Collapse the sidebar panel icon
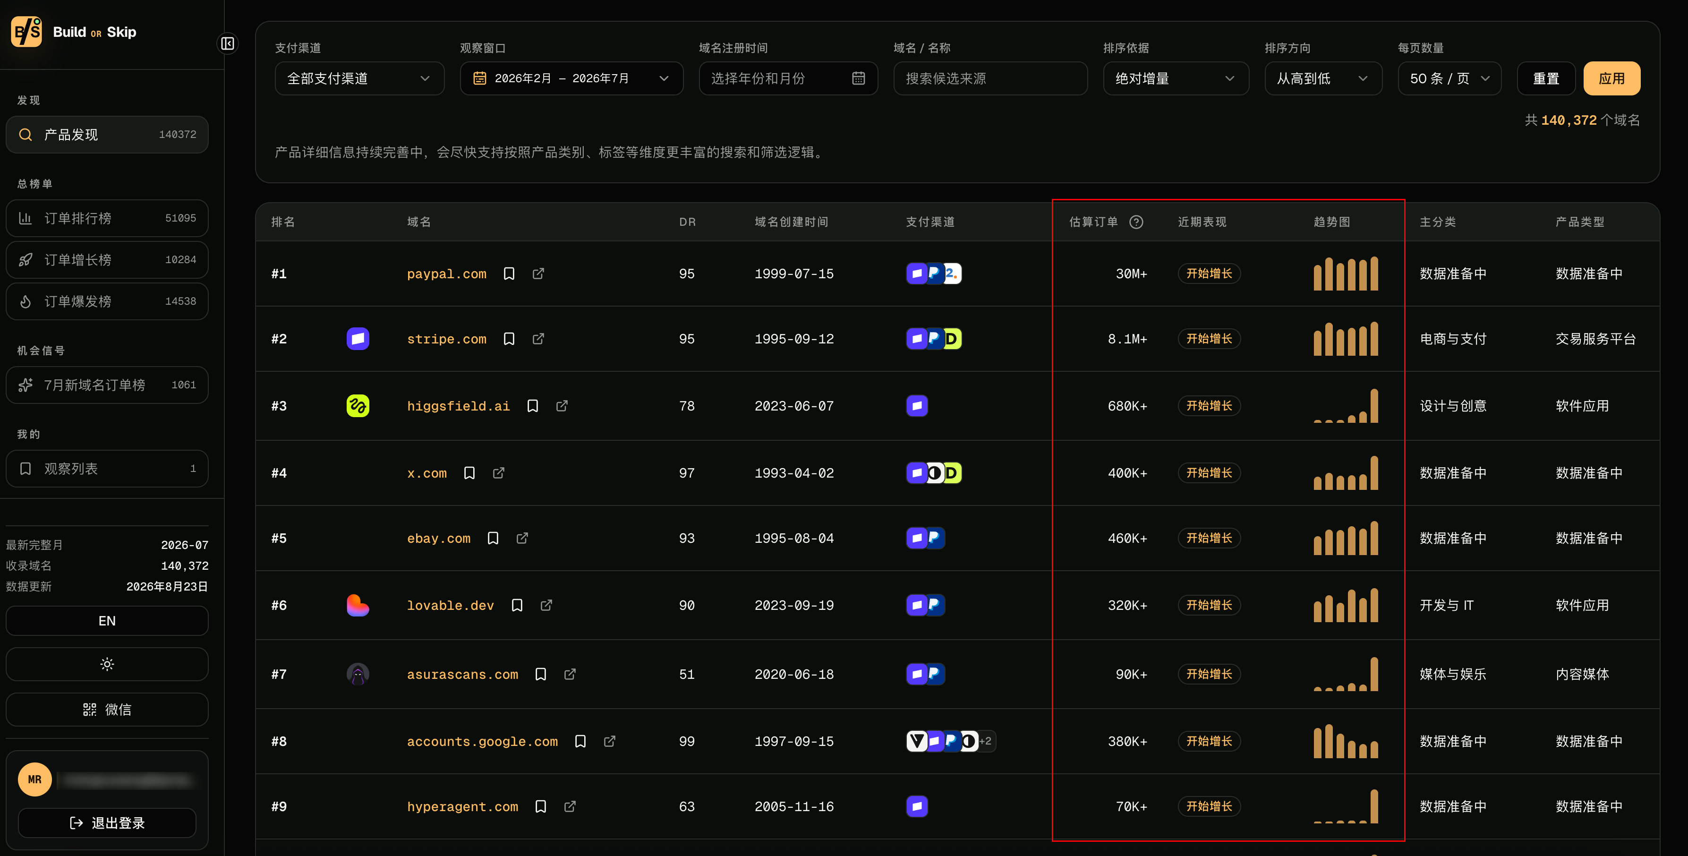1688x856 pixels. click(x=227, y=43)
